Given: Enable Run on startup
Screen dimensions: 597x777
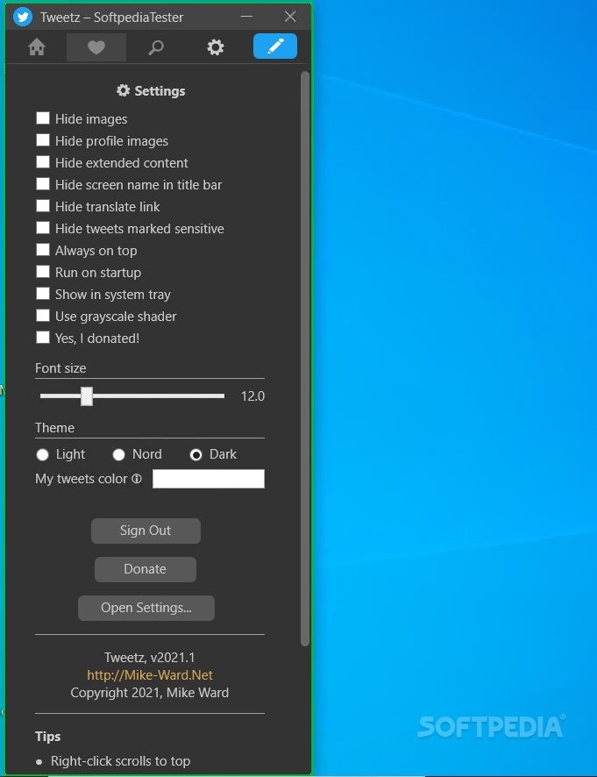Looking at the screenshot, I should (x=43, y=272).
